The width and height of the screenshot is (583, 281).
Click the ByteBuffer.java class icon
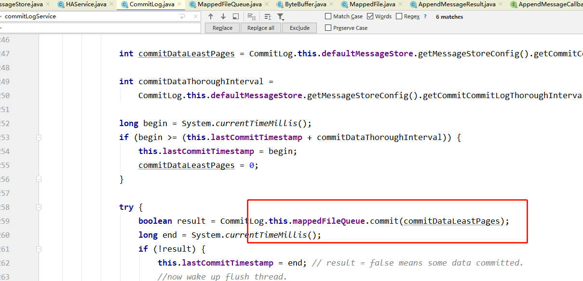[280, 4]
